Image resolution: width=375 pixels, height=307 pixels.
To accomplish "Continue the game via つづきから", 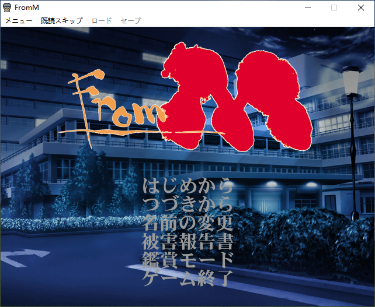I will click(187, 205).
